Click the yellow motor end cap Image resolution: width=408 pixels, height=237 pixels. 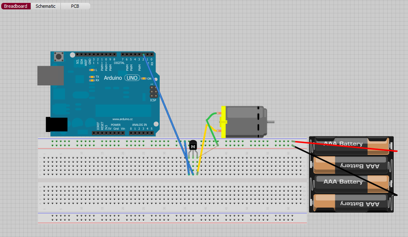[x=223, y=122]
